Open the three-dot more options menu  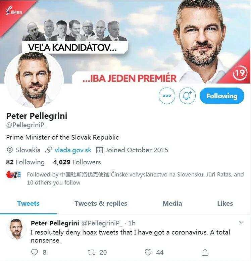point(167,96)
